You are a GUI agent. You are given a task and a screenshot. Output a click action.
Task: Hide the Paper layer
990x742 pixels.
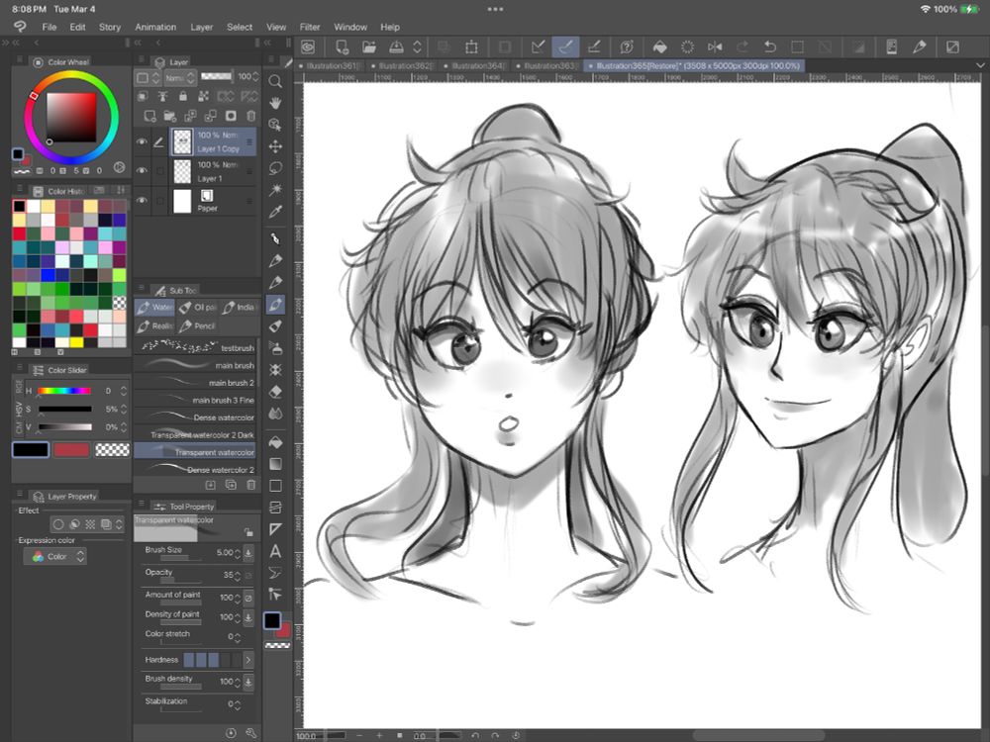[142, 200]
